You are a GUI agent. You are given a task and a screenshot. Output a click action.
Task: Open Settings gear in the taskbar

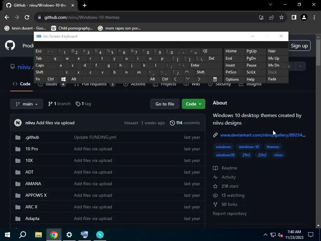coord(69,235)
